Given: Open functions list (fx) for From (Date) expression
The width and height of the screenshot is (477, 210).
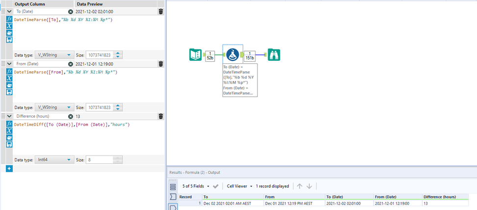Looking at the screenshot, I should [x=9, y=71].
